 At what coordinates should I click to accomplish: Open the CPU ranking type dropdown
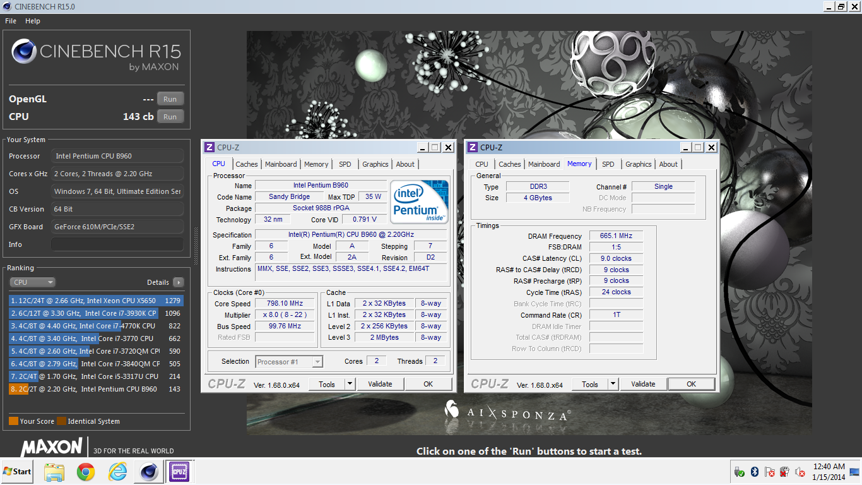[32, 282]
